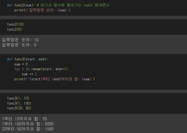Click the 'sum += i' line
Screen dimensions: 187x133
29,74
